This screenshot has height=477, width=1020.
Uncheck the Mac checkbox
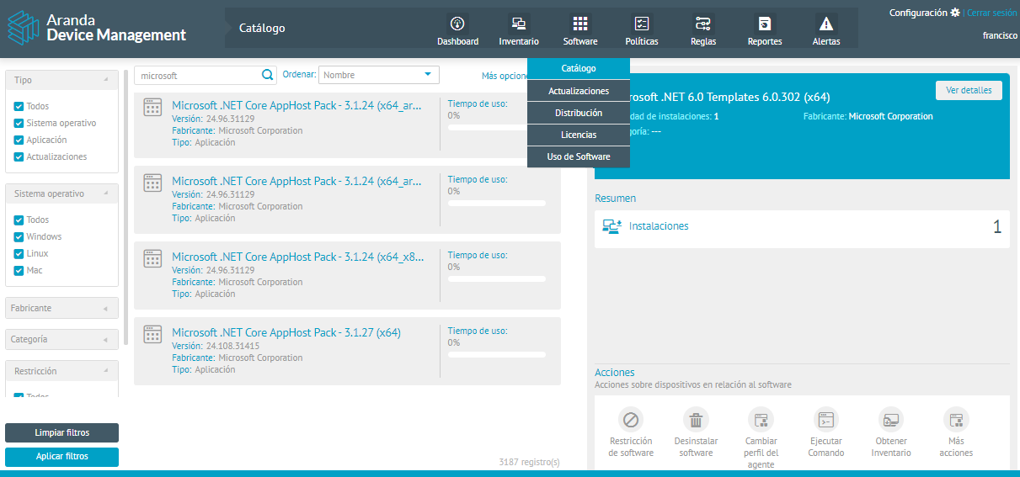(19, 271)
